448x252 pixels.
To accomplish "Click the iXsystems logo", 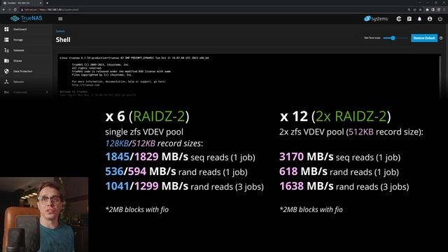I will (x=376, y=19).
